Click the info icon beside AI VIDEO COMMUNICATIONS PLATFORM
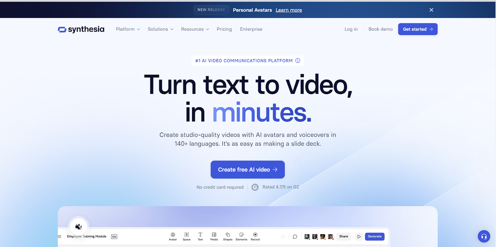This screenshot has width=496, height=247. point(298,60)
